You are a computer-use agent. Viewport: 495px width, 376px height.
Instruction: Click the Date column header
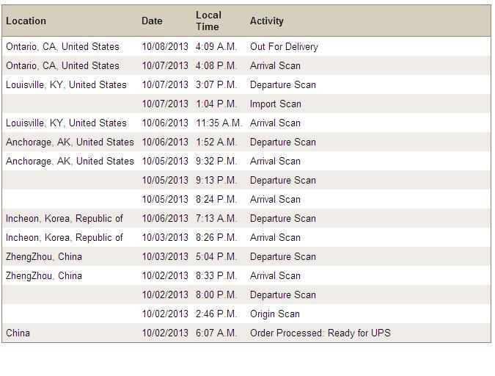point(152,21)
